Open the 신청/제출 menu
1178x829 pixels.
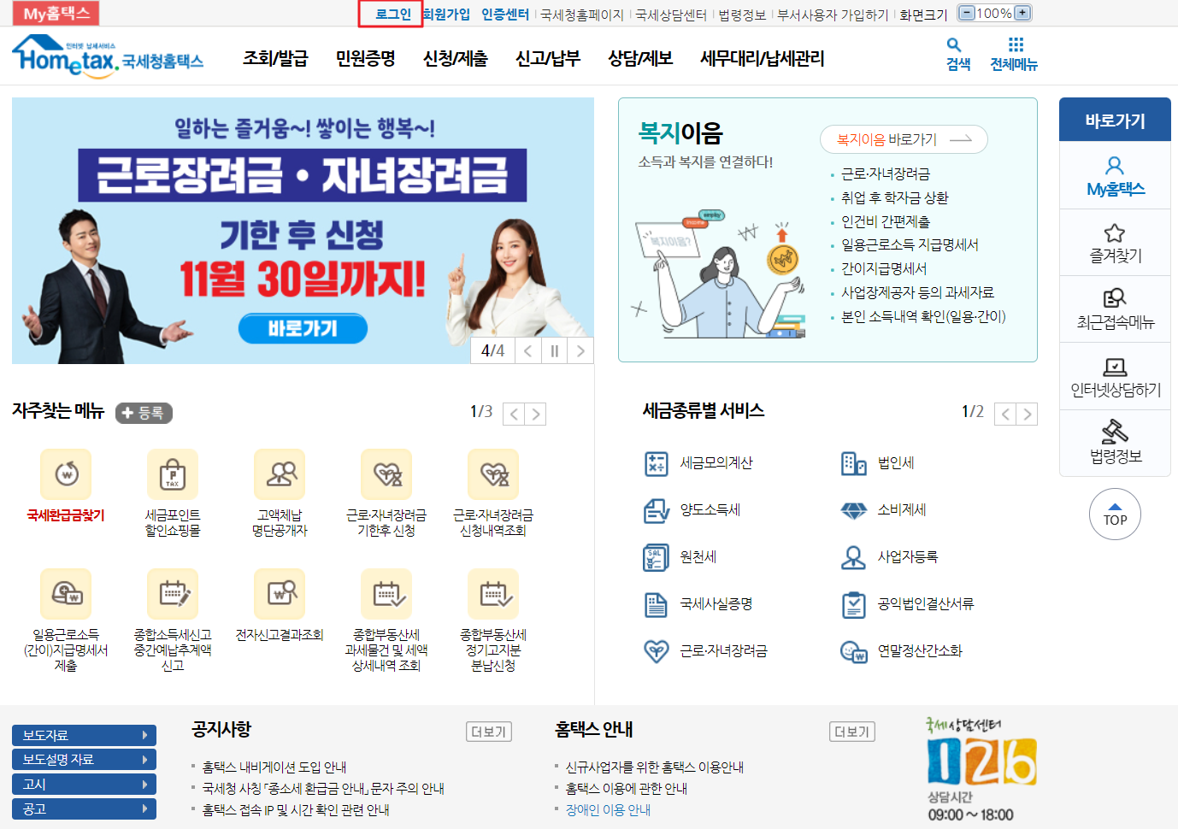coord(456,58)
